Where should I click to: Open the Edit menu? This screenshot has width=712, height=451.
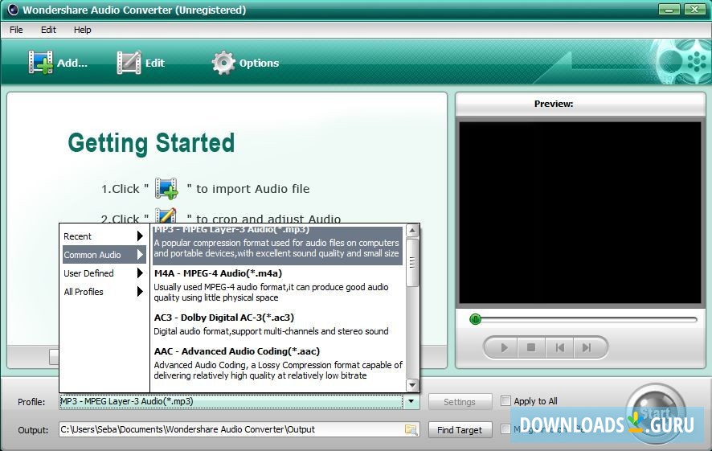(48, 30)
